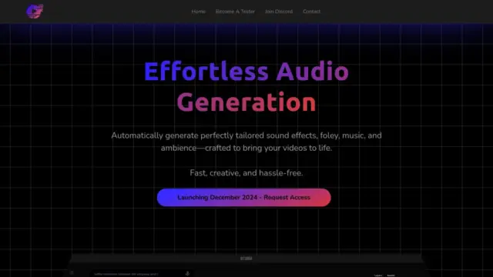Select the left tab in the preview's bottom-right corner
The height and width of the screenshot is (277, 493).
click(378, 275)
